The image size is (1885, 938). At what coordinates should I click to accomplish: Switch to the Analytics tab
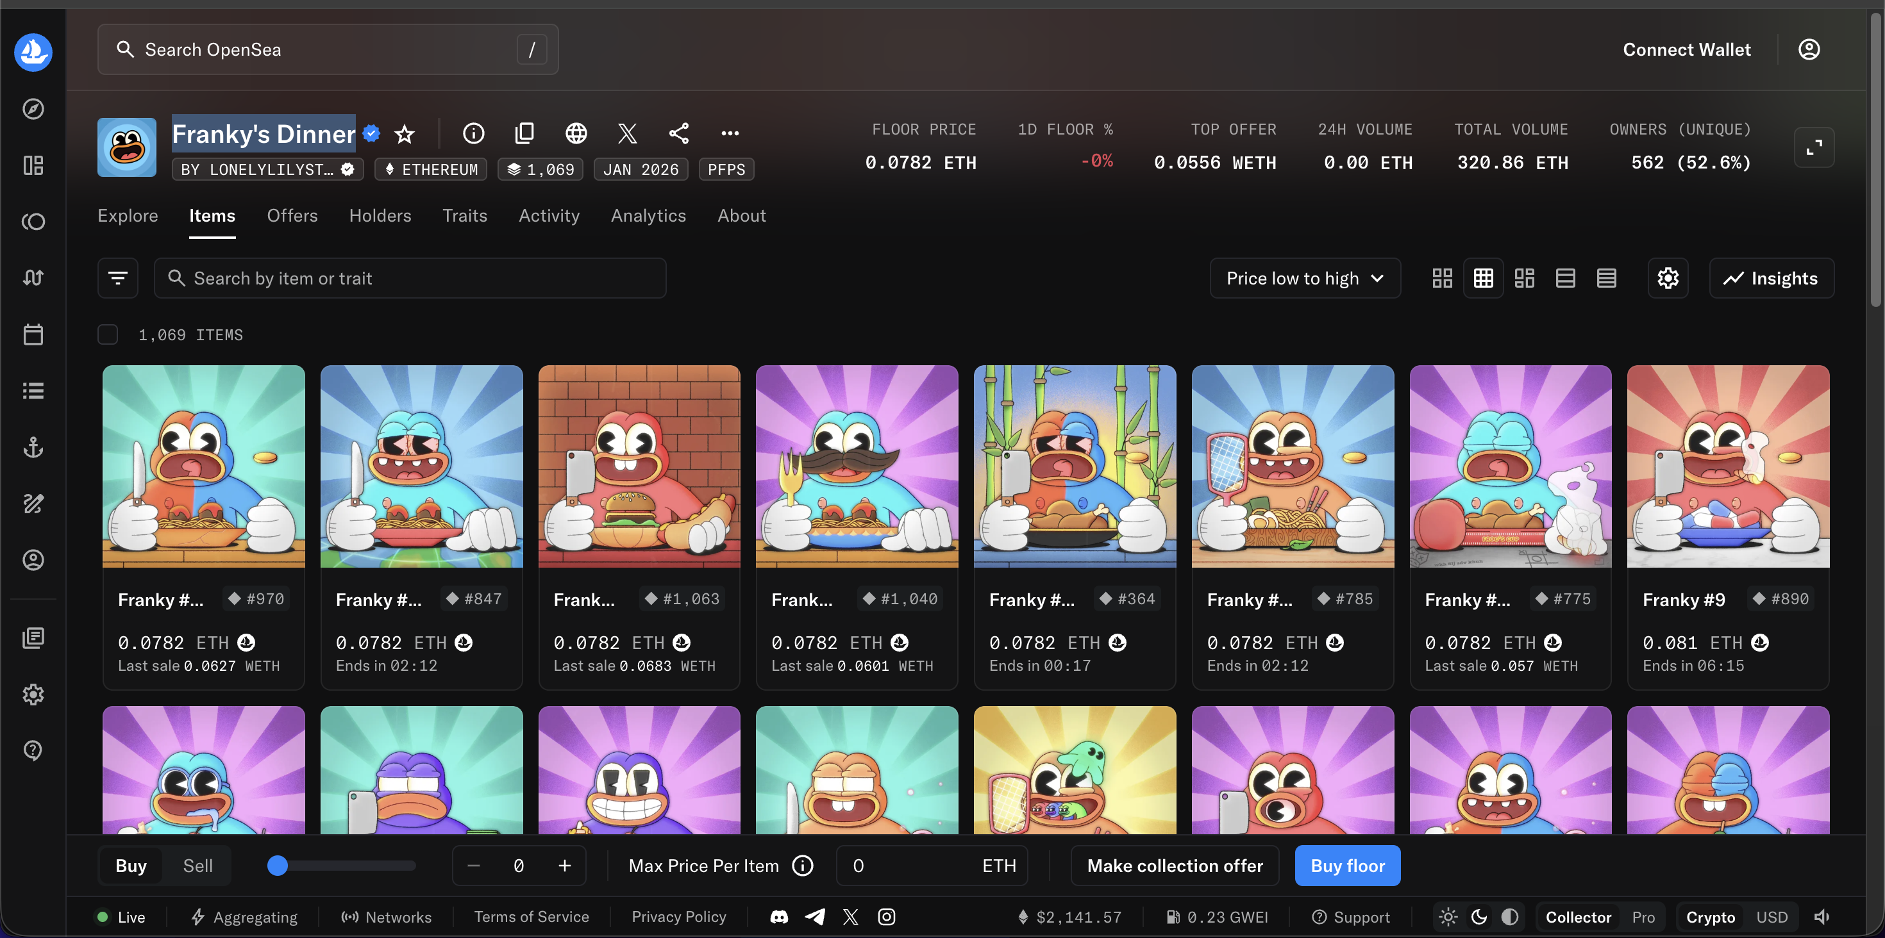[648, 216]
